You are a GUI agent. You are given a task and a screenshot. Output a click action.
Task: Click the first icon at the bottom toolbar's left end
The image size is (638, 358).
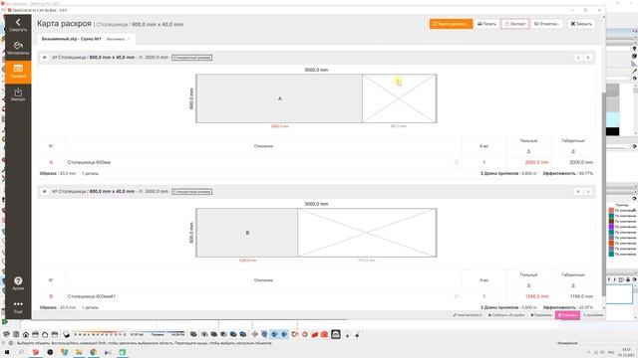6,334
